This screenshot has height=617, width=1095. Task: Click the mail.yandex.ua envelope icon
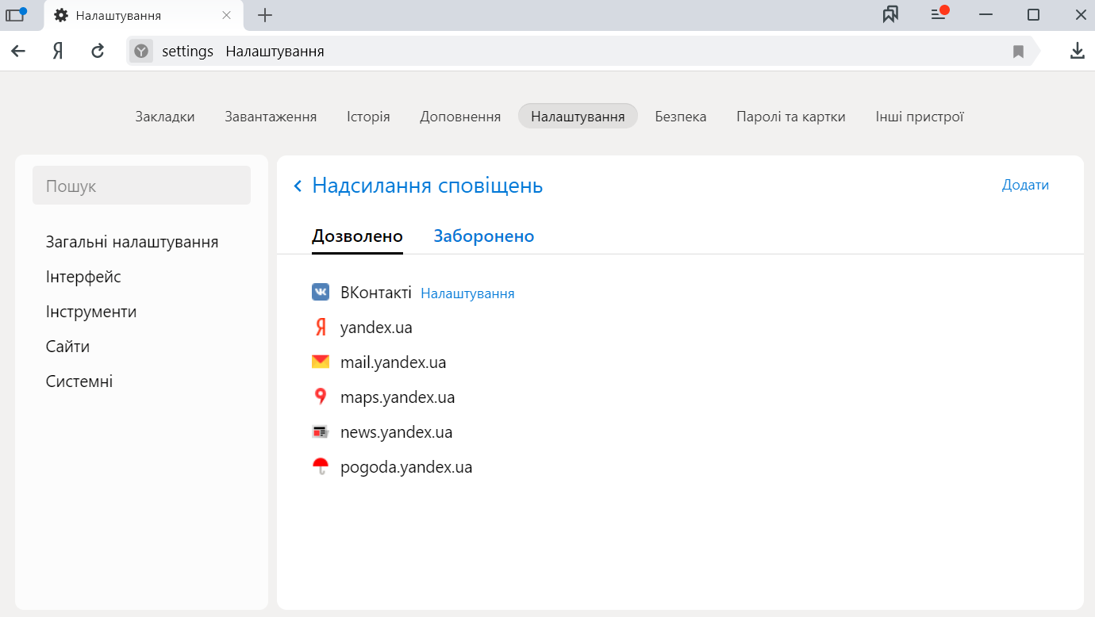tap(321, 362)
